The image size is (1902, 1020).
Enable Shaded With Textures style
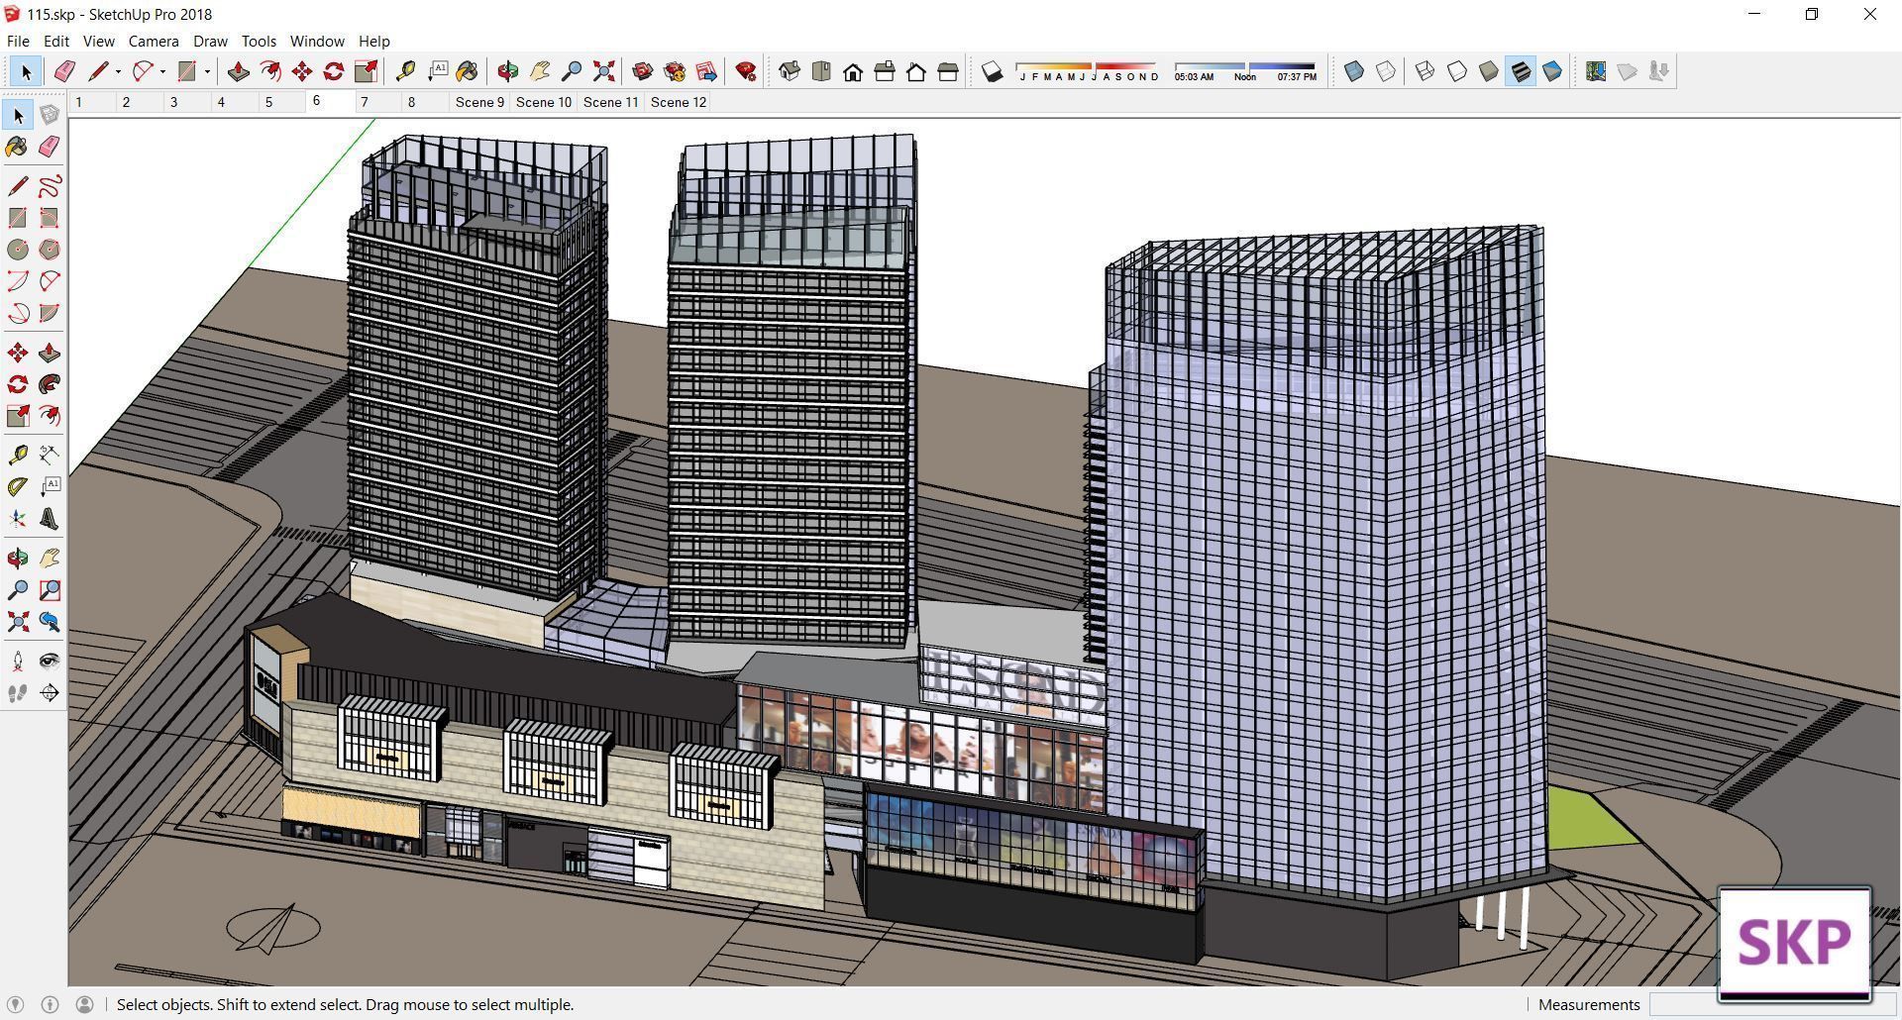[x=1521, y=71]
